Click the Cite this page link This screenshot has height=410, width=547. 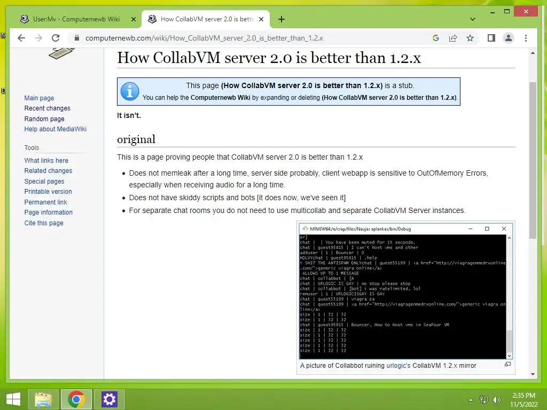(x=44, y=223)
